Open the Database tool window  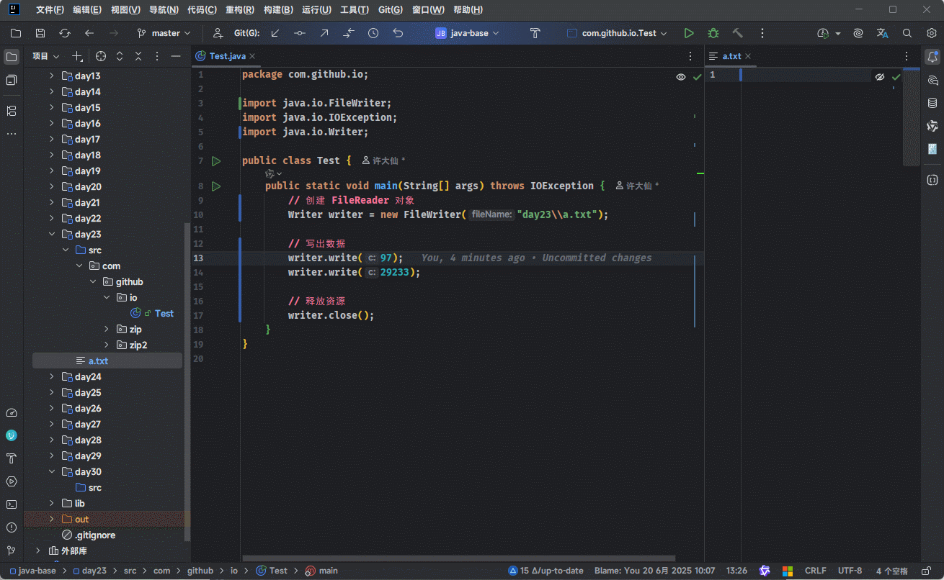(x=932, y=103)
